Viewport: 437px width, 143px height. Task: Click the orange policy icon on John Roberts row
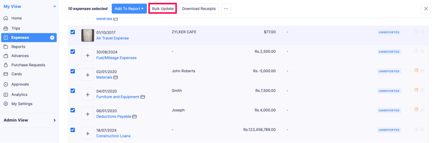(416, 70)
